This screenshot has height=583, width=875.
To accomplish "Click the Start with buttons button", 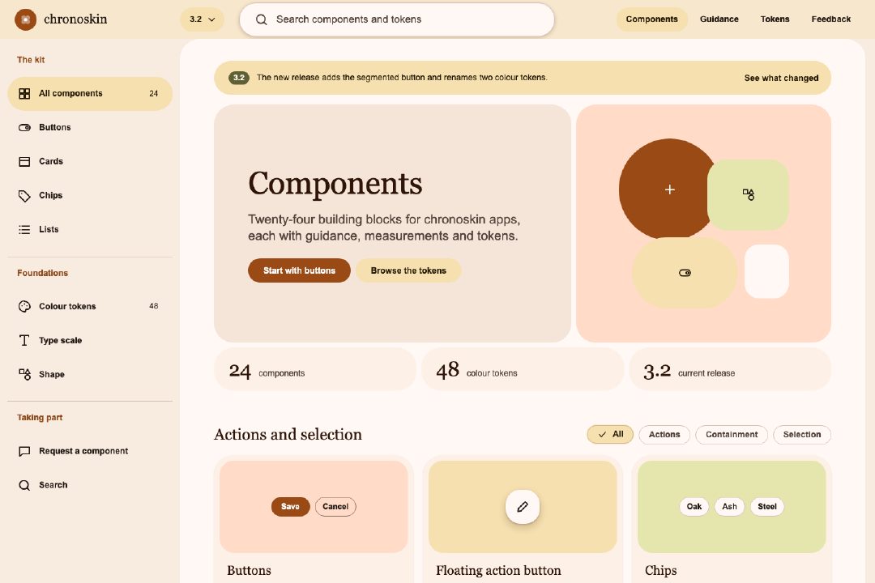I will tap(299, 270).
